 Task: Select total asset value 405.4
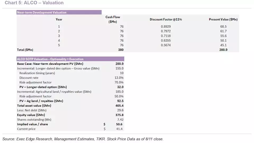click(119, 106)
